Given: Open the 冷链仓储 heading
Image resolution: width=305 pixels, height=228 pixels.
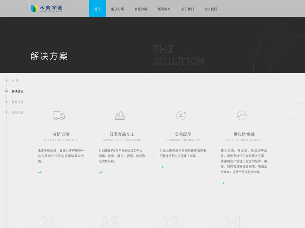Looking at the screenshot, I should (x=61, y=134).
